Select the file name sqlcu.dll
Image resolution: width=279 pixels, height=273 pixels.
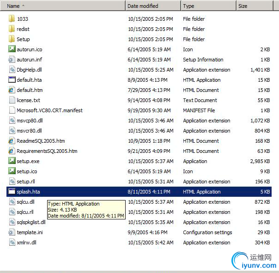click(x=25, y=202)
